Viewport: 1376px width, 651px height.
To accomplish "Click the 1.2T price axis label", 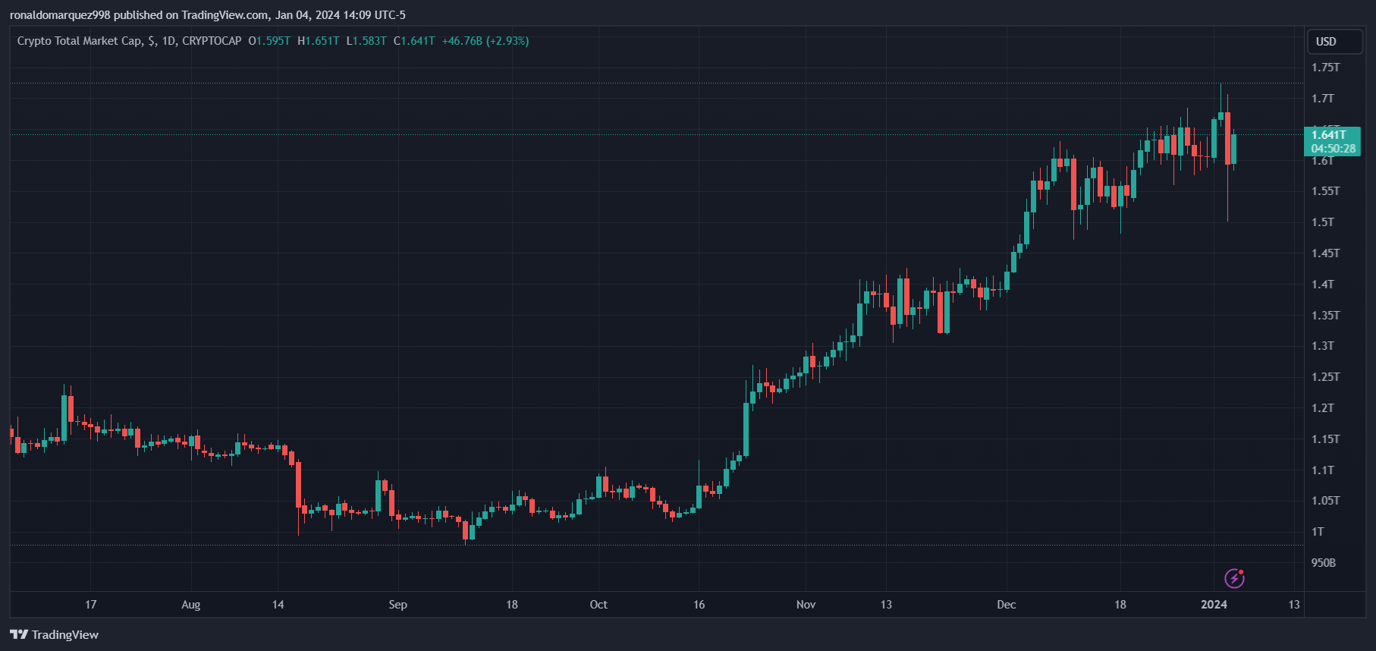I will coord(1322,408).
